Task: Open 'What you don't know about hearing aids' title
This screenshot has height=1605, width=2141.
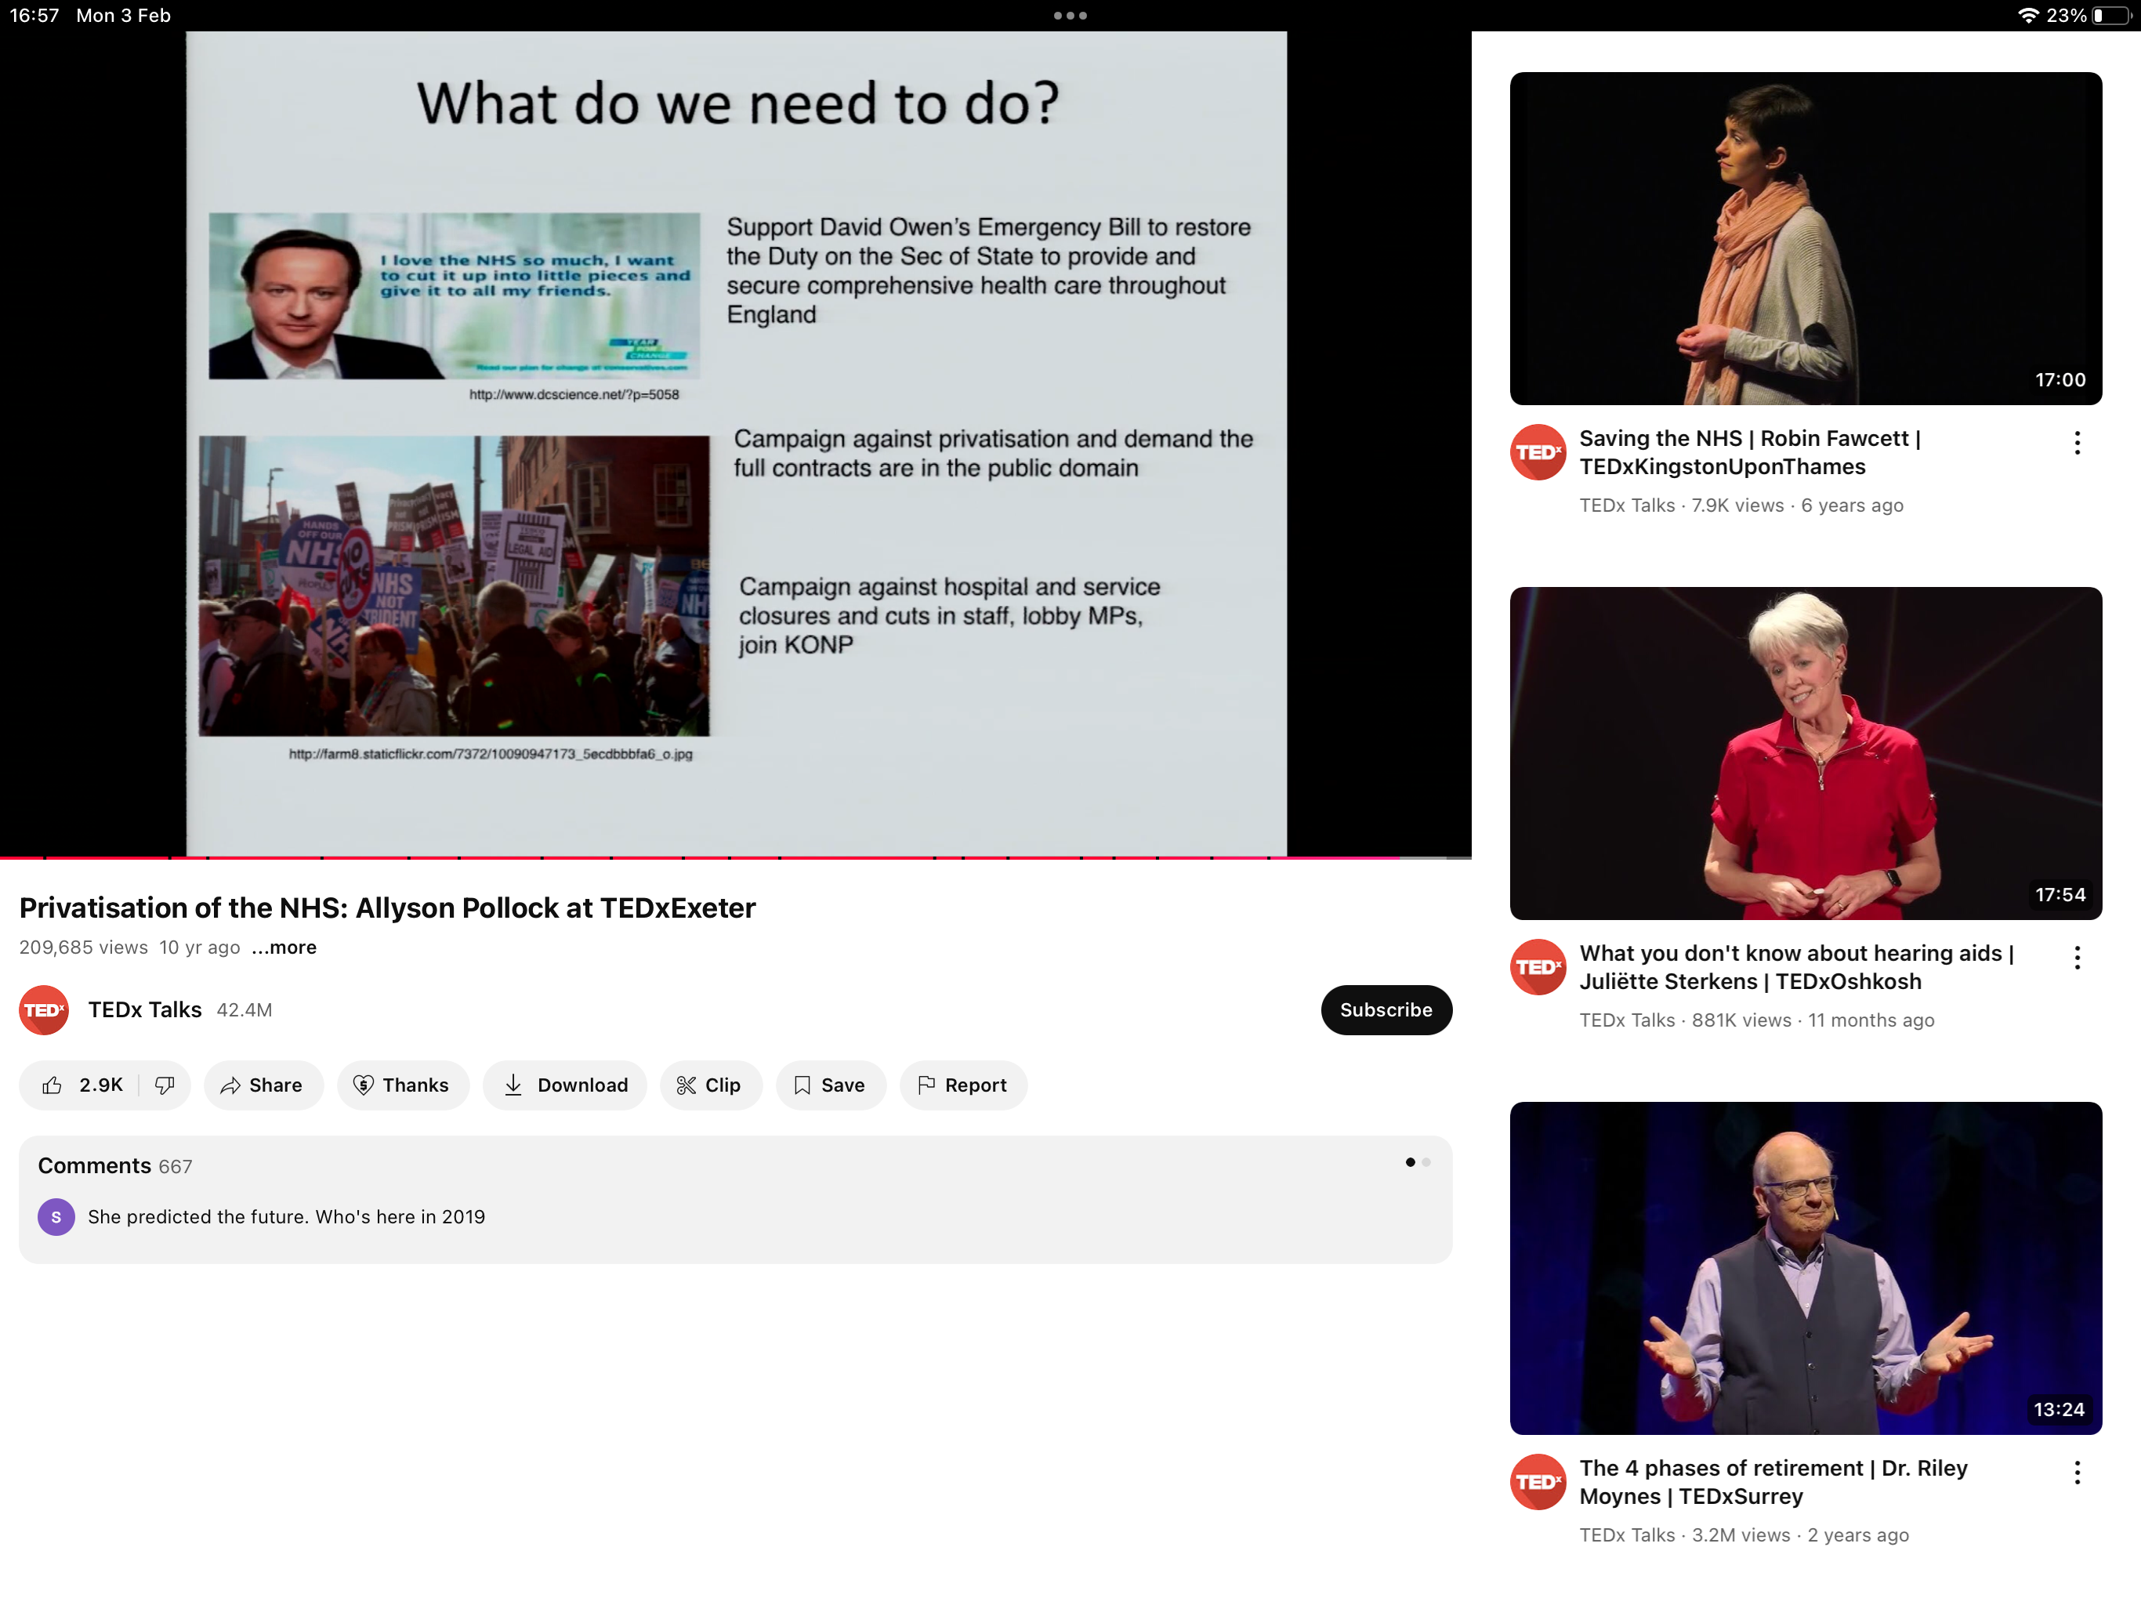Action: [x=1796, y=967]
